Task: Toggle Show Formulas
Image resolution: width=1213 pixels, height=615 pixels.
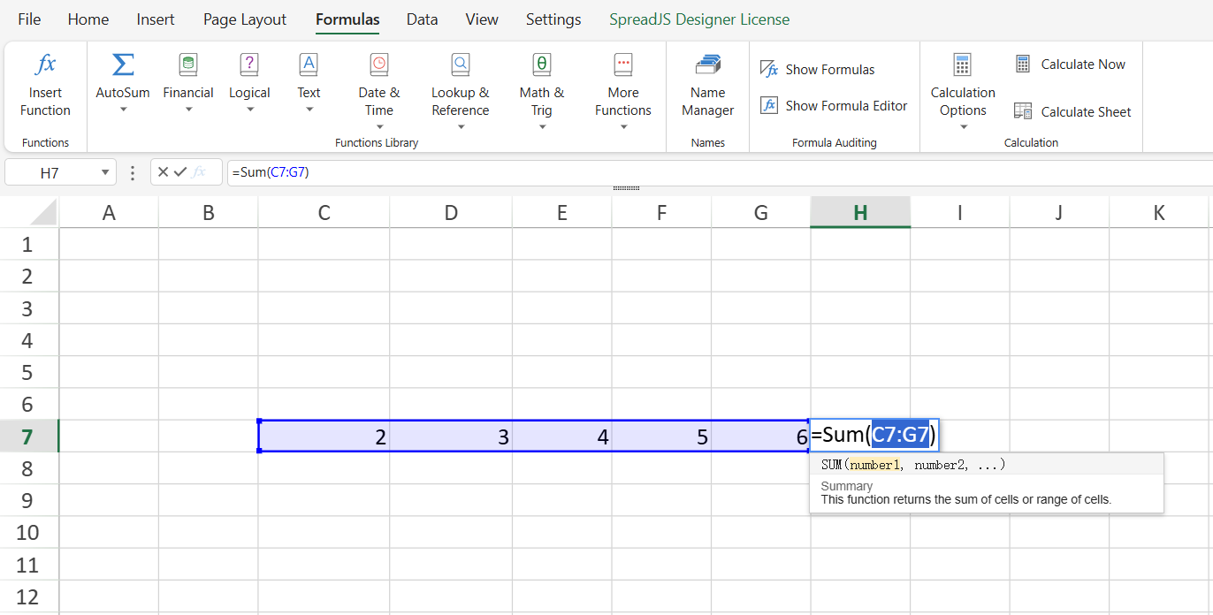Action: tap(818, 70)
